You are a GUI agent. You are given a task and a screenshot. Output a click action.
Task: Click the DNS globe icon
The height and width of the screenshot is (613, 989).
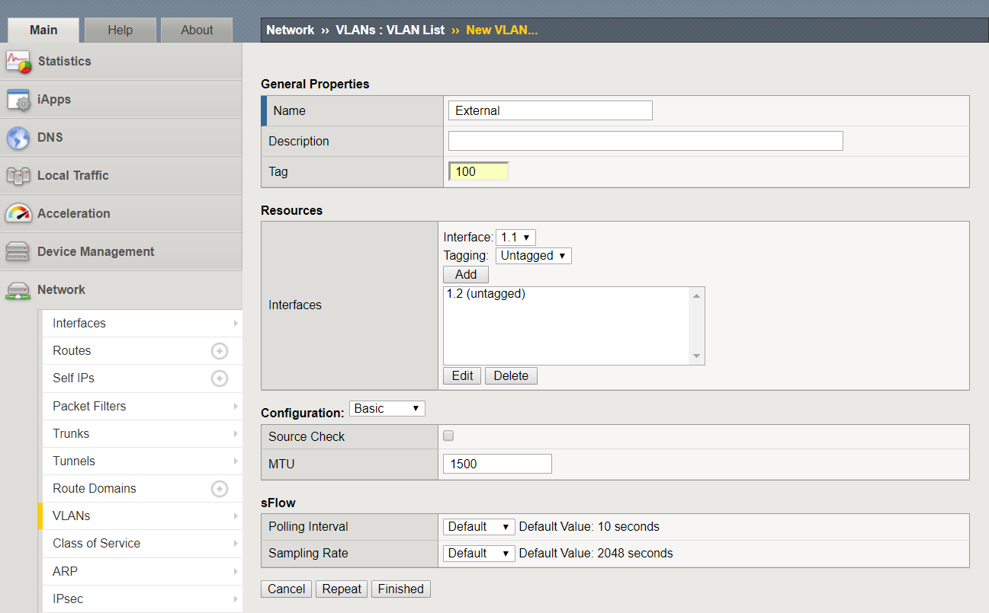click(18, 138)
